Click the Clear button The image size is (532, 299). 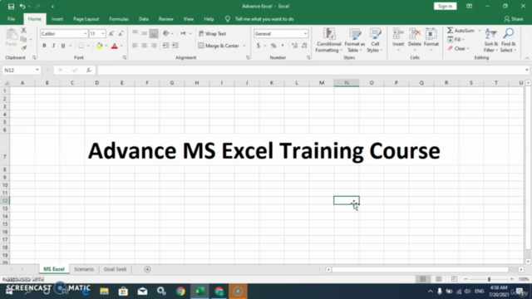click(x=456, y=48)
